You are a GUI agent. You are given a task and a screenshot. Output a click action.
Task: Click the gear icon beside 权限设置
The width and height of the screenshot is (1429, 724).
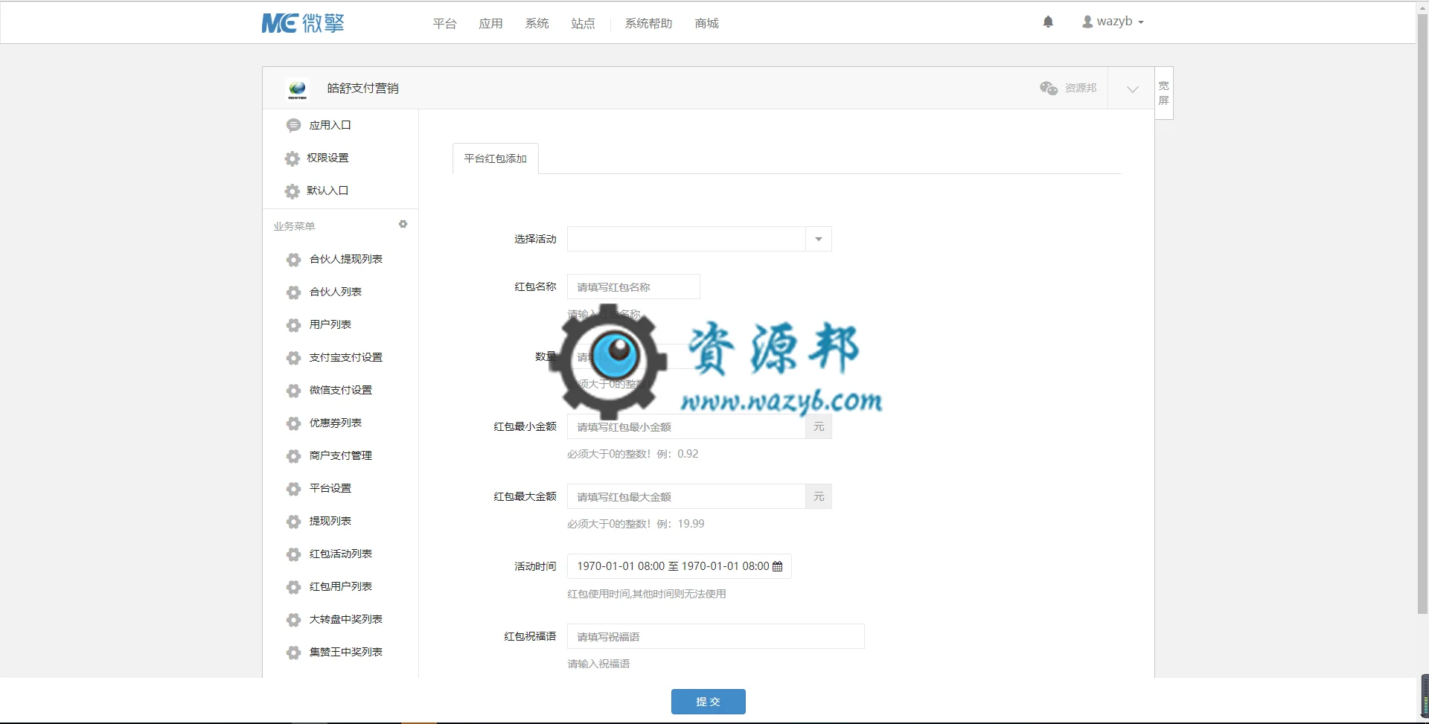[x=292, y=158]
